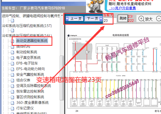This screenshot has height=114, width=161.
Task: Open the 换挡机构 tree item
Action: [23, 47]
